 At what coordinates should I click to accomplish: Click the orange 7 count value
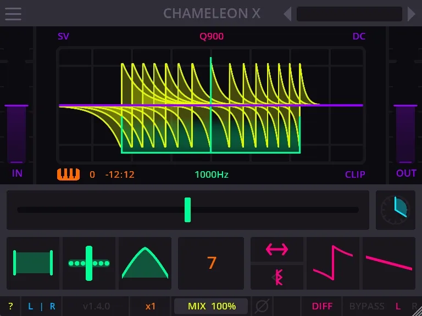212,263
